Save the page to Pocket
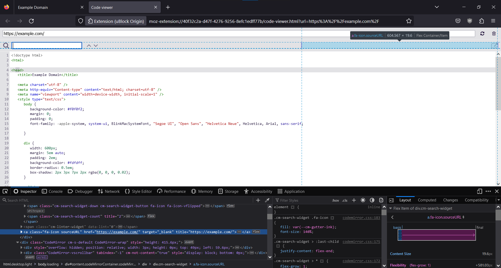The image size is (501, 268). (x=458, y=21)
